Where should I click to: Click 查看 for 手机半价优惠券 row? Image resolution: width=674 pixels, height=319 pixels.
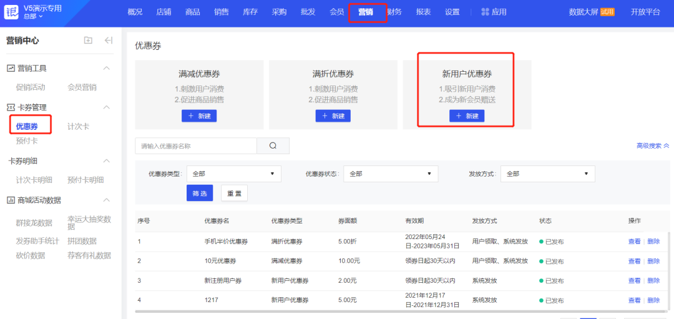pyautogui.click(x=634, y=242)
